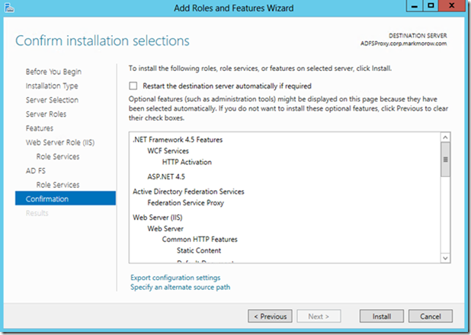Select the Server Selection step
The height and width of the screenshot is (335, 471).
coord(52,100)
